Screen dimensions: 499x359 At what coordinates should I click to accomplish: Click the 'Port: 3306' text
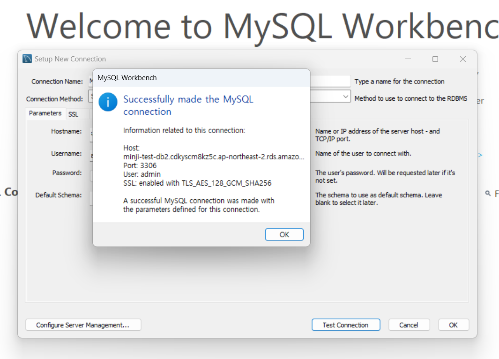point(140,165)
